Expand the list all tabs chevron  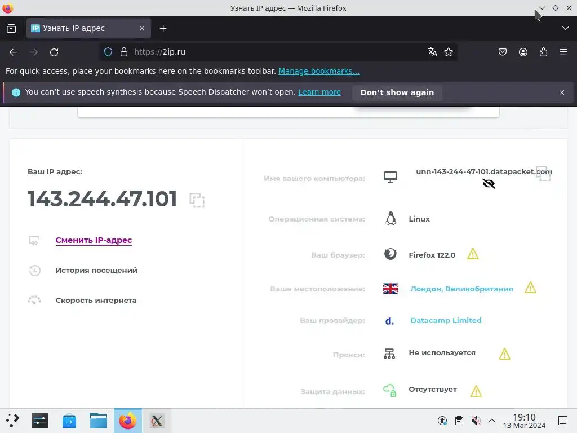[566, 28]
